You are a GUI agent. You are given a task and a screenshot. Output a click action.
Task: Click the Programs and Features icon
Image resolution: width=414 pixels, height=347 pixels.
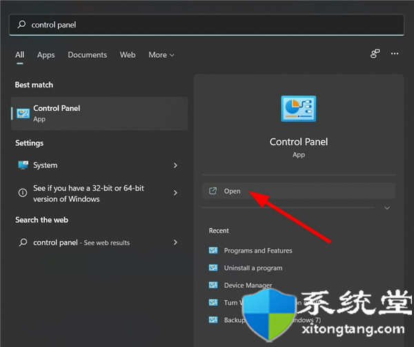[213, 250]
